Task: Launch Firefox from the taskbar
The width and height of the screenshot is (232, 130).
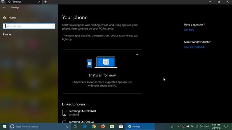Action: pyautogui.click(x=103, y=126)
